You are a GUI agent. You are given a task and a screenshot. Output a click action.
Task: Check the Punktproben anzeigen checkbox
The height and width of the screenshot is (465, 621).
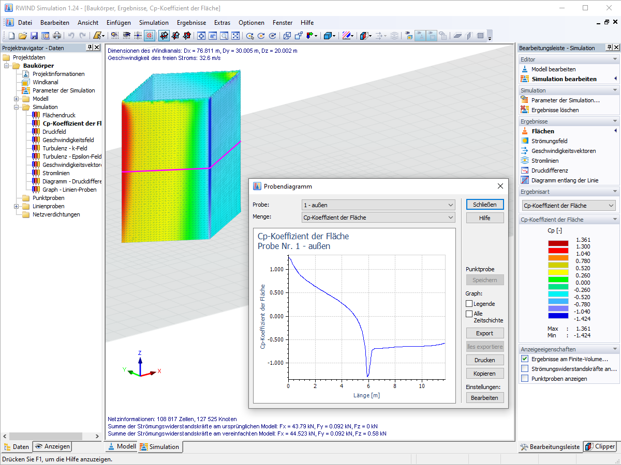tap(525, 379)
